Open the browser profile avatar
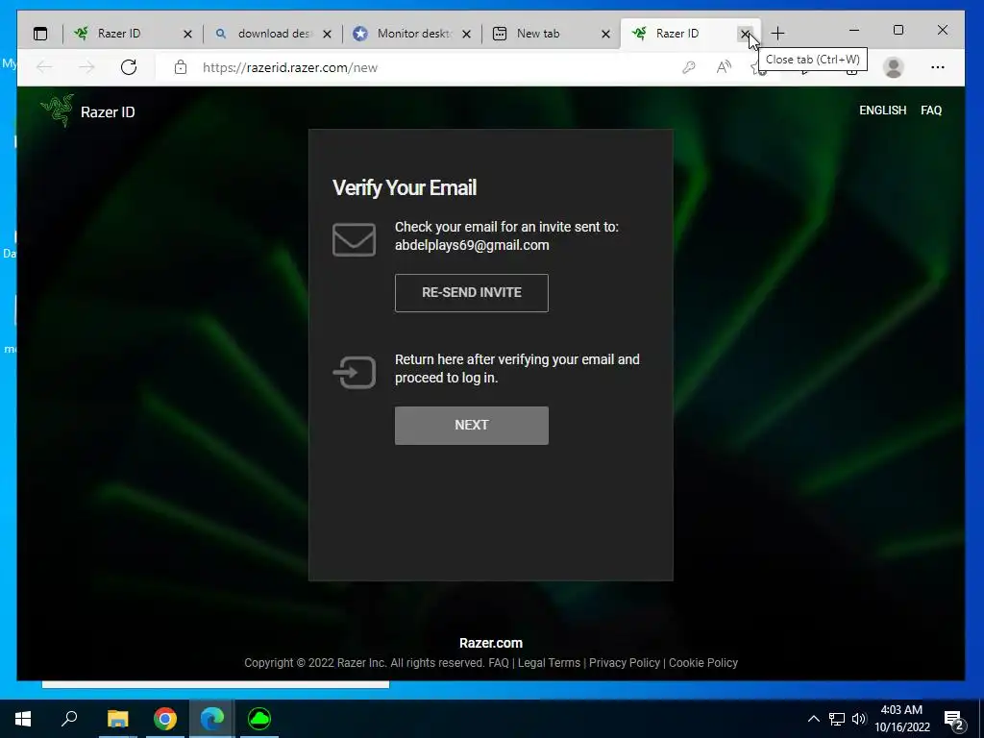This screenshot has width=984, height=738. pyautogui.click(x=893, y=67)
